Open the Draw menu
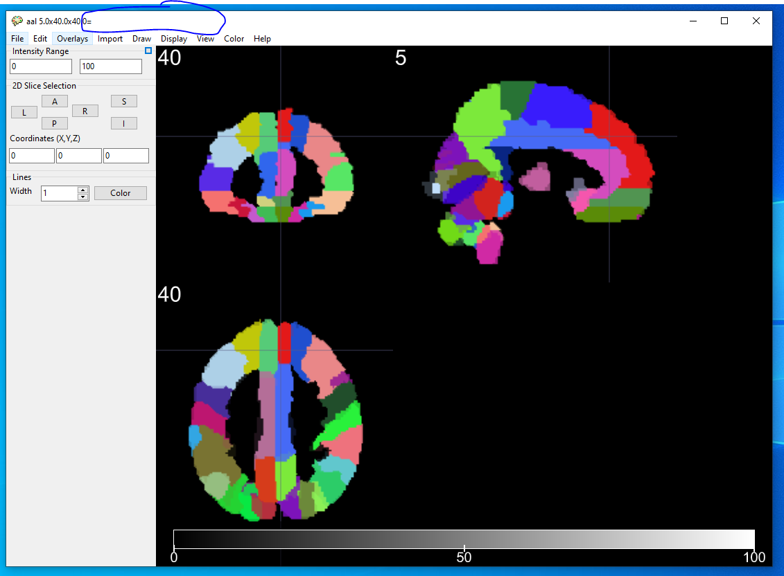This screenshot has height=576, width=784. [x=141, y=39]
